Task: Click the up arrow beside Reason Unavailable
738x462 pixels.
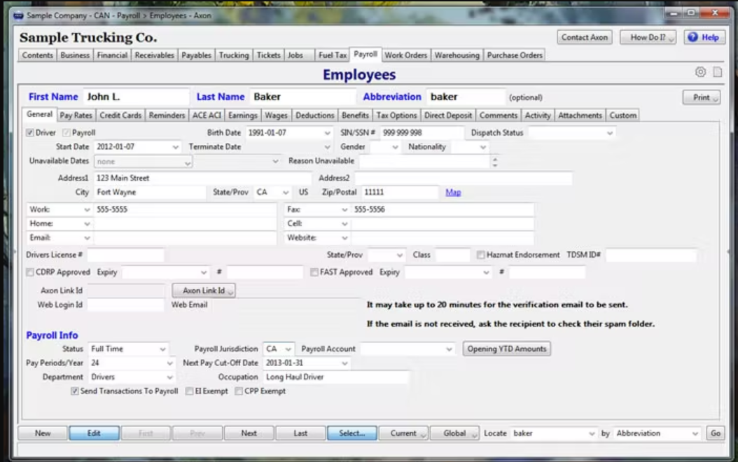Action: 496,160
